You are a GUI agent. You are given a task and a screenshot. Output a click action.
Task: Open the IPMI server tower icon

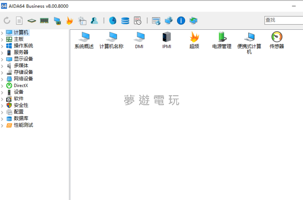click(167, 37)
